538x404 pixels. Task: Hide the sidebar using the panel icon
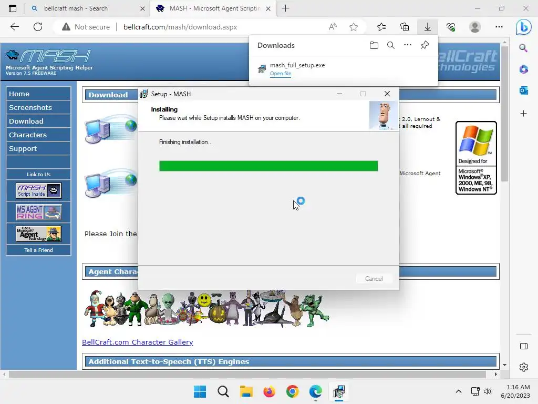click(524, 346)
